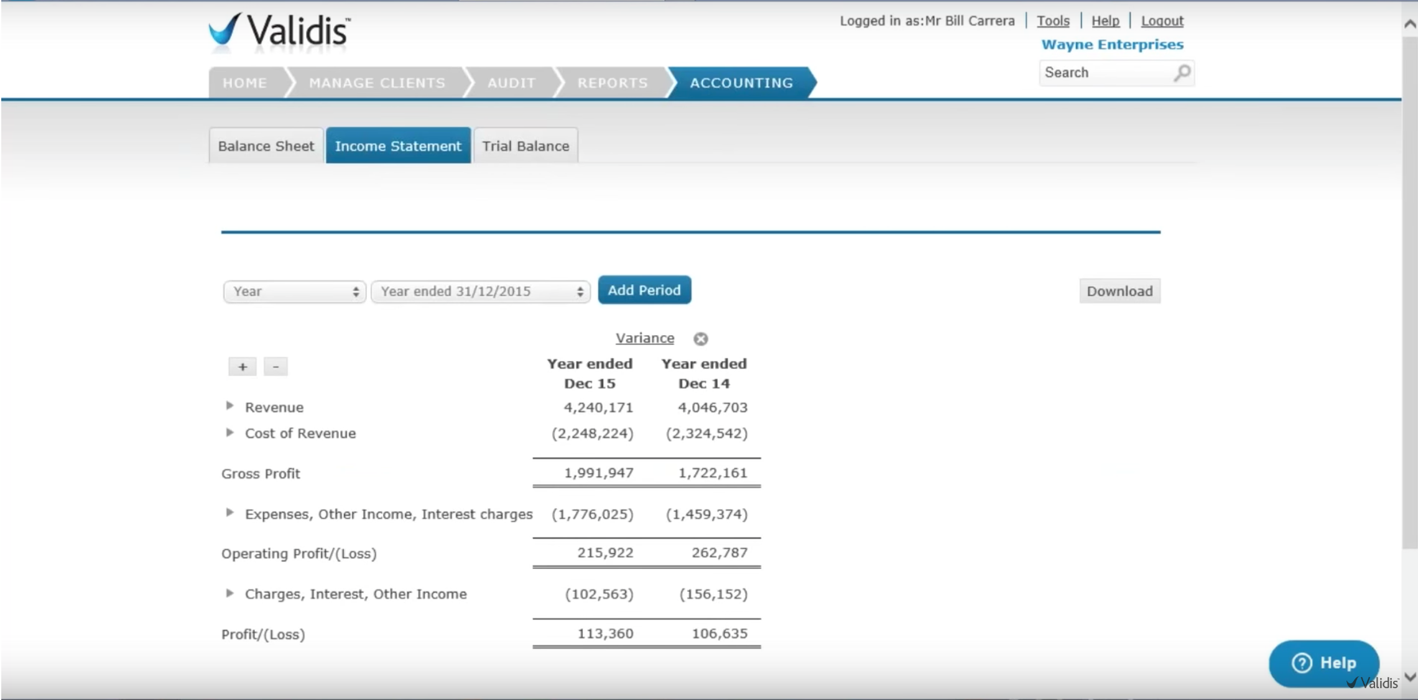
Task: Click the minus collapse-all button
Action: 276,367
